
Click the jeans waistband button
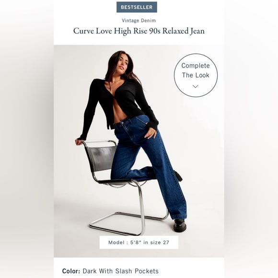point(122,123)
